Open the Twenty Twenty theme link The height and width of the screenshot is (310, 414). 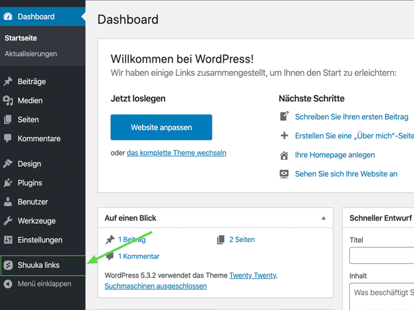(x=253, y=276)
